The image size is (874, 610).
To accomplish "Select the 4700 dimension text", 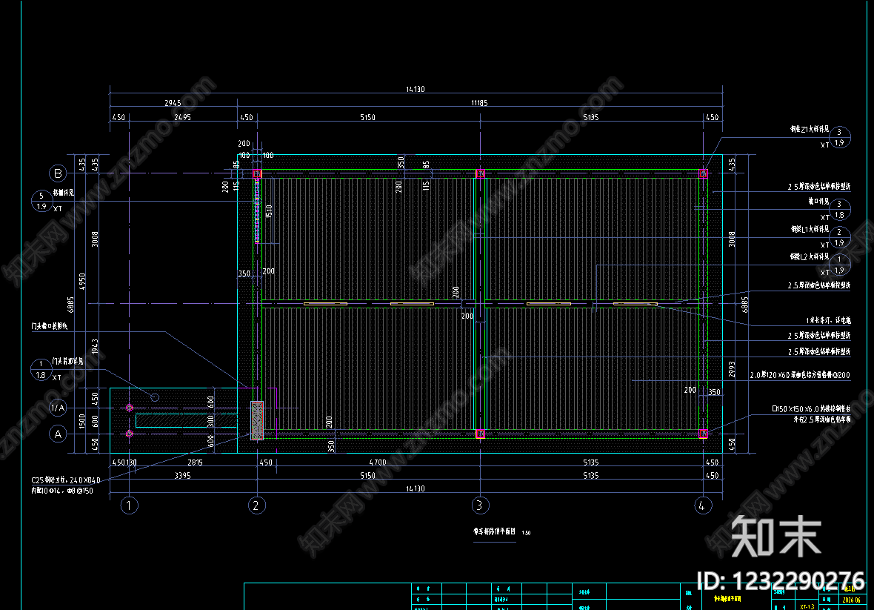I will tap(377, 463).
